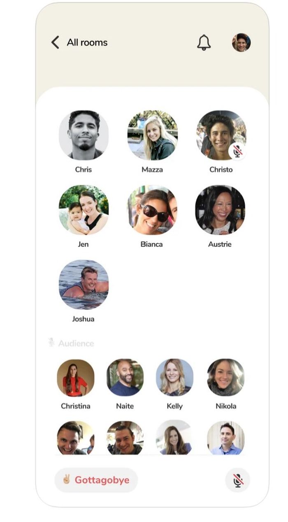Return to All rooms

87,42
